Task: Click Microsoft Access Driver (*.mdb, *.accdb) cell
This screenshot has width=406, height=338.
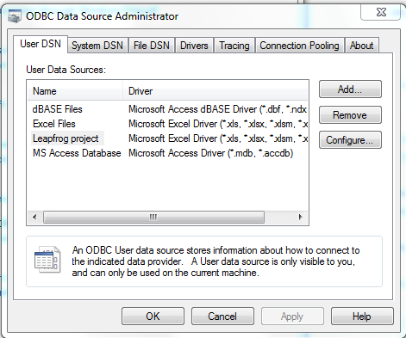Action: click(210, 153)
